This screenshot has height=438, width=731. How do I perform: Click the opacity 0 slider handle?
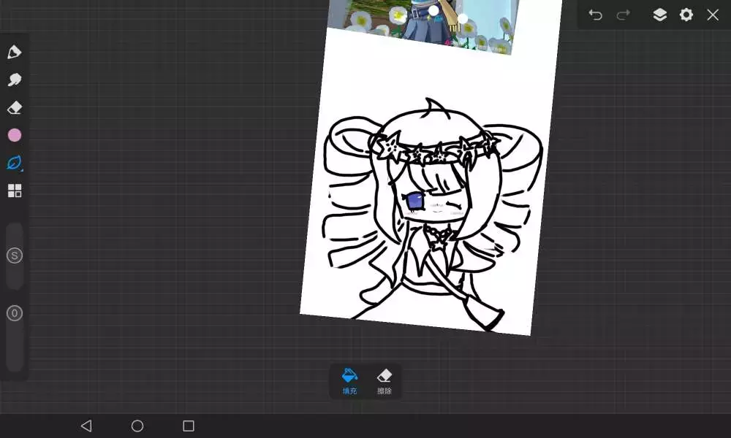[15, 313]
